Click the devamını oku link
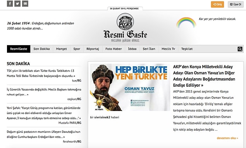 [x=227, y=138]
